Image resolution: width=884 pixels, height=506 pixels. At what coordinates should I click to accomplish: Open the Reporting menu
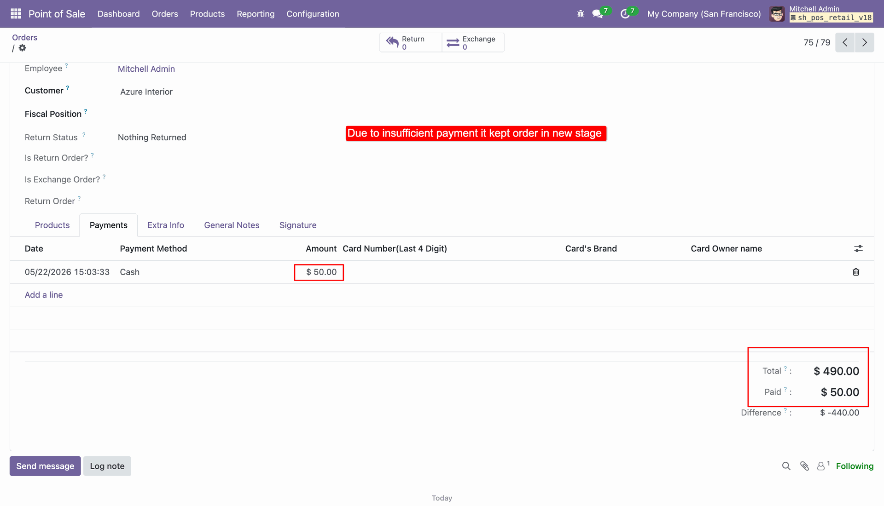click(256, 14)
